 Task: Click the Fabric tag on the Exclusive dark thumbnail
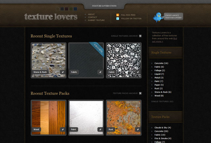coord(74,72)
